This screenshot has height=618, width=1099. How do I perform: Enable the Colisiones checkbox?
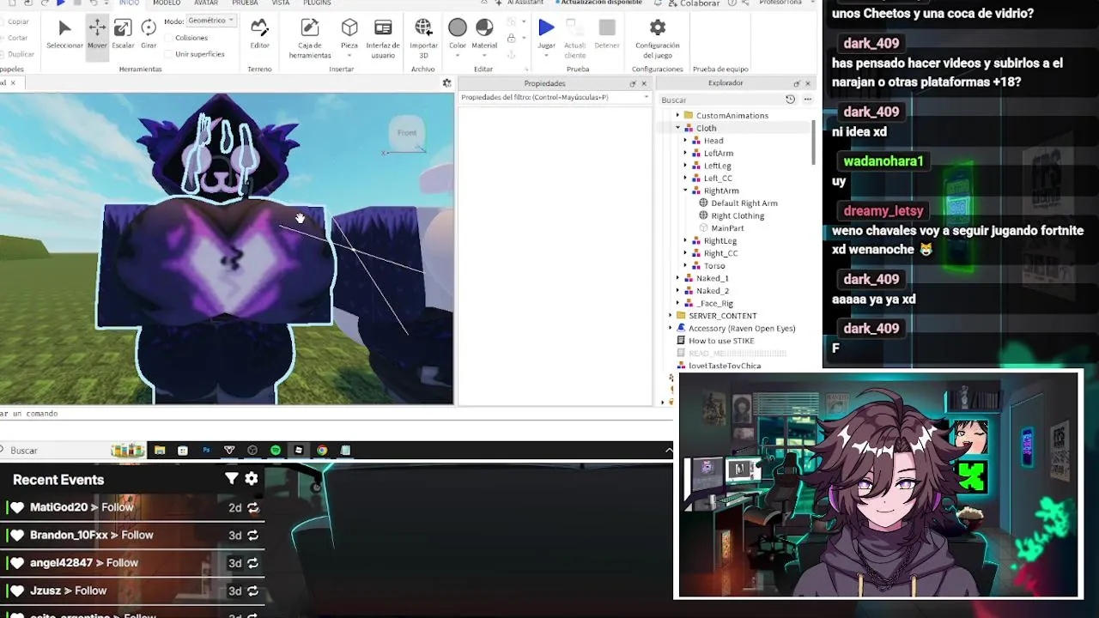168,38
